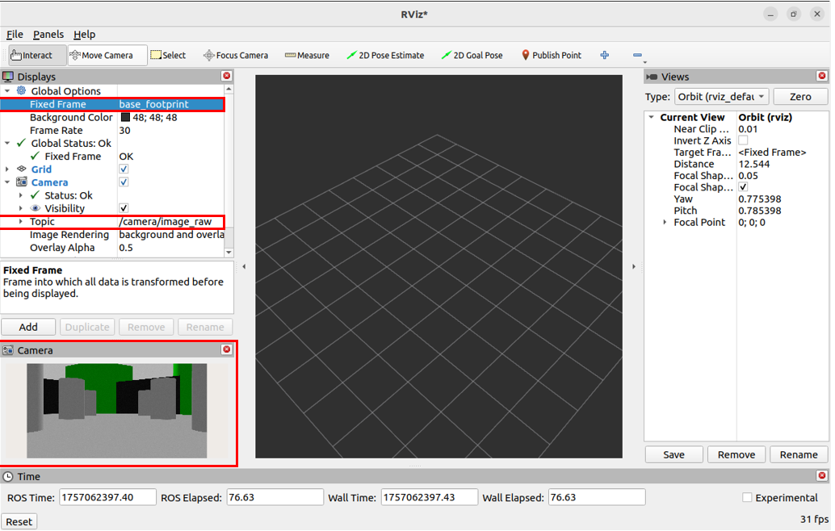Expand the Focal Point property

point(665,222)
